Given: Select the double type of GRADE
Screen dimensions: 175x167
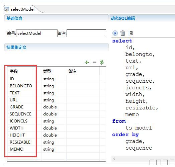Looking at the screenshot, I should click(50, 107).
